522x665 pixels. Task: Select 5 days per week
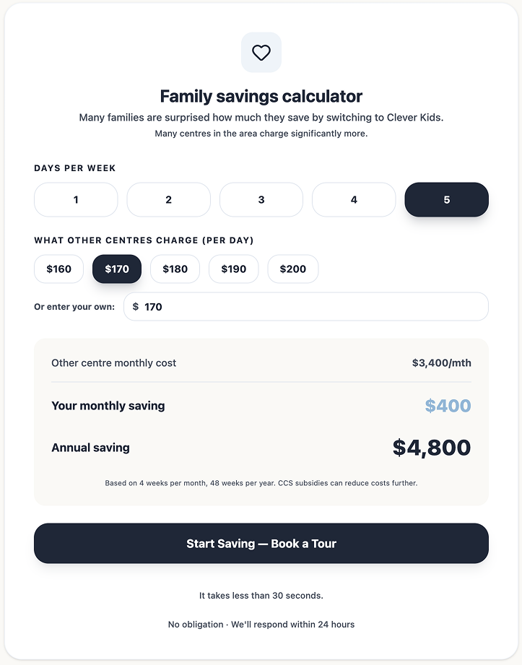pyautogui.click(x=446, y=200)
